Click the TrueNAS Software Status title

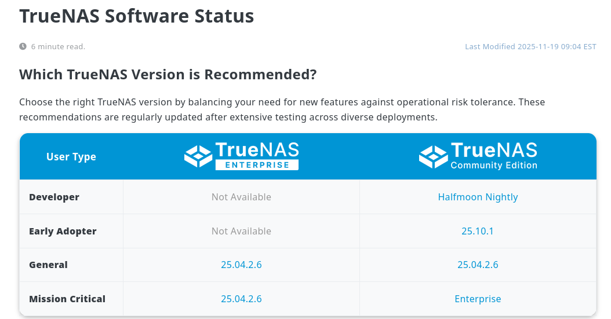point(137,16)
